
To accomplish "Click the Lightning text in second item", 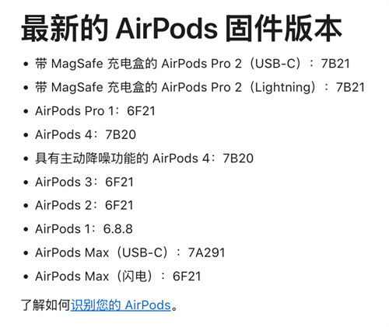I will (283, 88).
